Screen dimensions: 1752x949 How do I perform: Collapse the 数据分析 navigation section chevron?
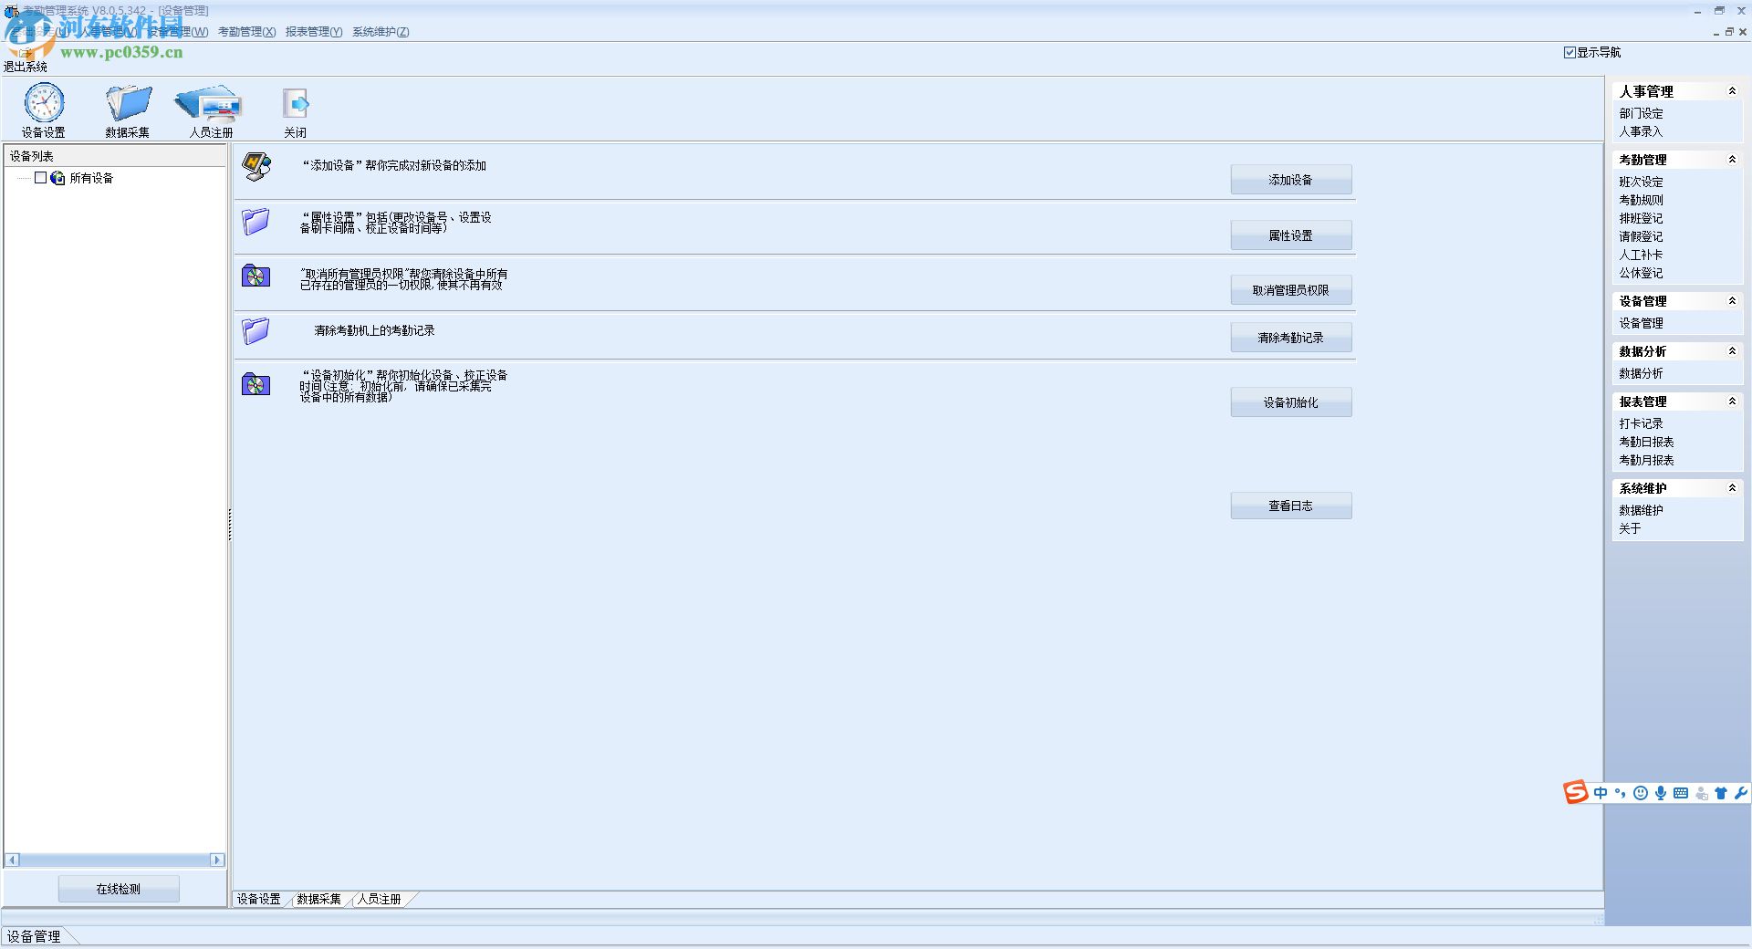[x=1732, y=351]
